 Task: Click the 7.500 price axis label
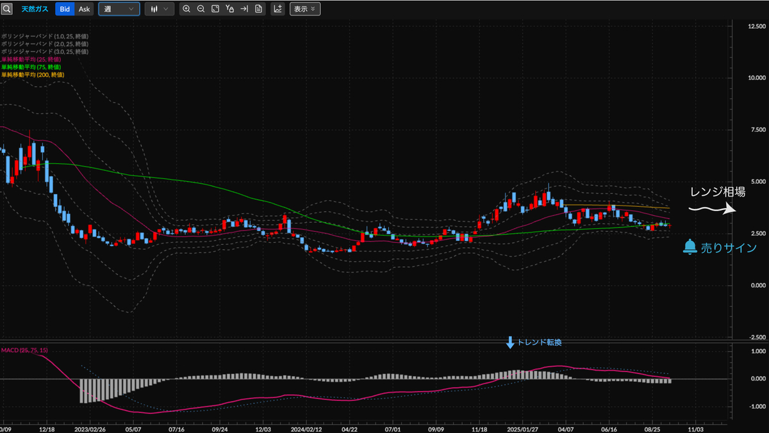[757, 129]
